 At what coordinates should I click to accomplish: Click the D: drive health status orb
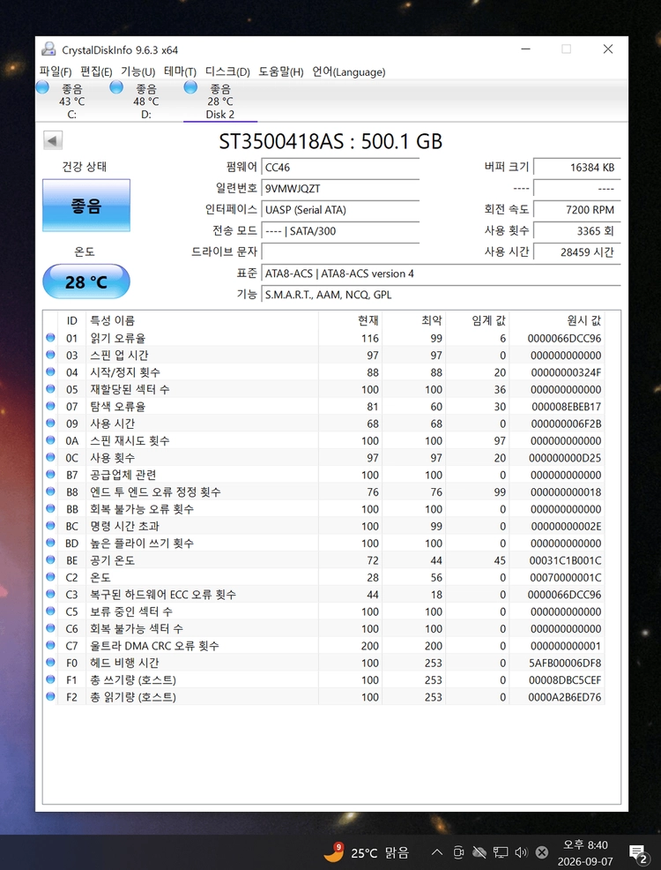coord(116,87)
